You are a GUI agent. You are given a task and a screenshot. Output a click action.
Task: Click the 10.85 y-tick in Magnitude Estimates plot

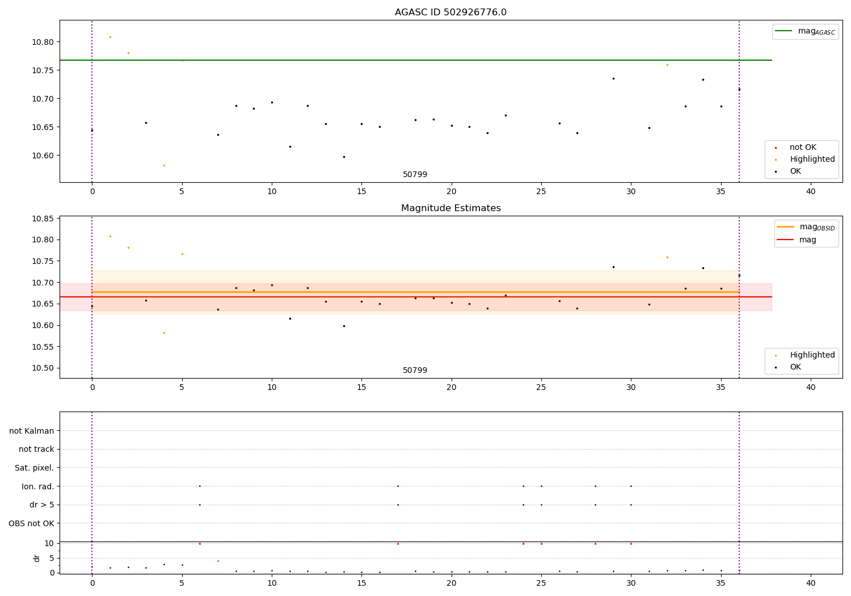42,219
